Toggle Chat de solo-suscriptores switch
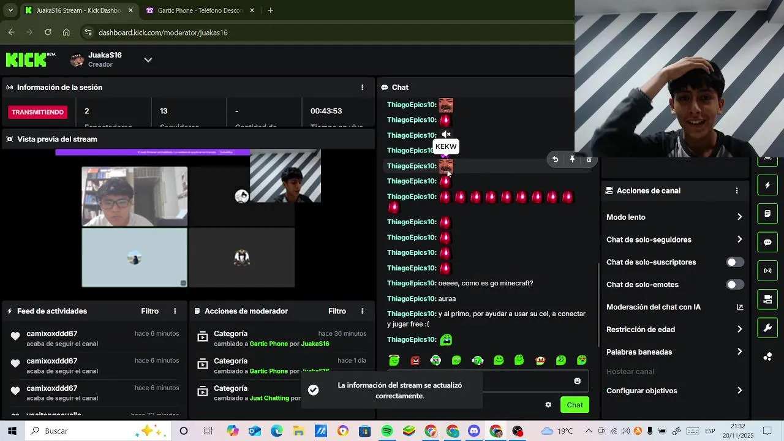Viewport: 784px width, 441px height. (735, 262)
